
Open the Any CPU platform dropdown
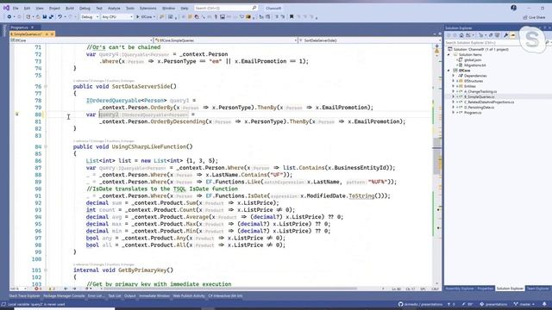pos(117,17)
